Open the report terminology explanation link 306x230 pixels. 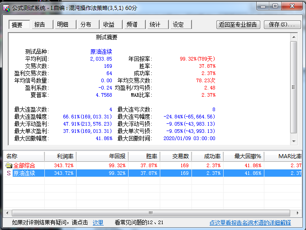point(250,223)
